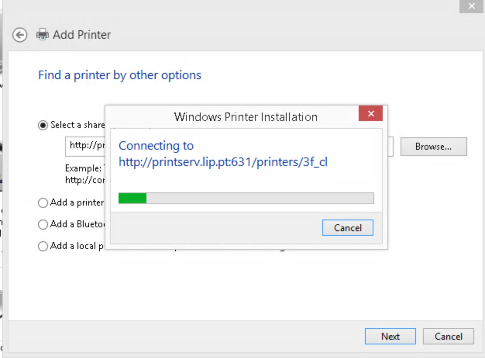The width and height of the screenshot is (485, 358).
Task: Cancel the printer connection in progress
Action: 347,228
